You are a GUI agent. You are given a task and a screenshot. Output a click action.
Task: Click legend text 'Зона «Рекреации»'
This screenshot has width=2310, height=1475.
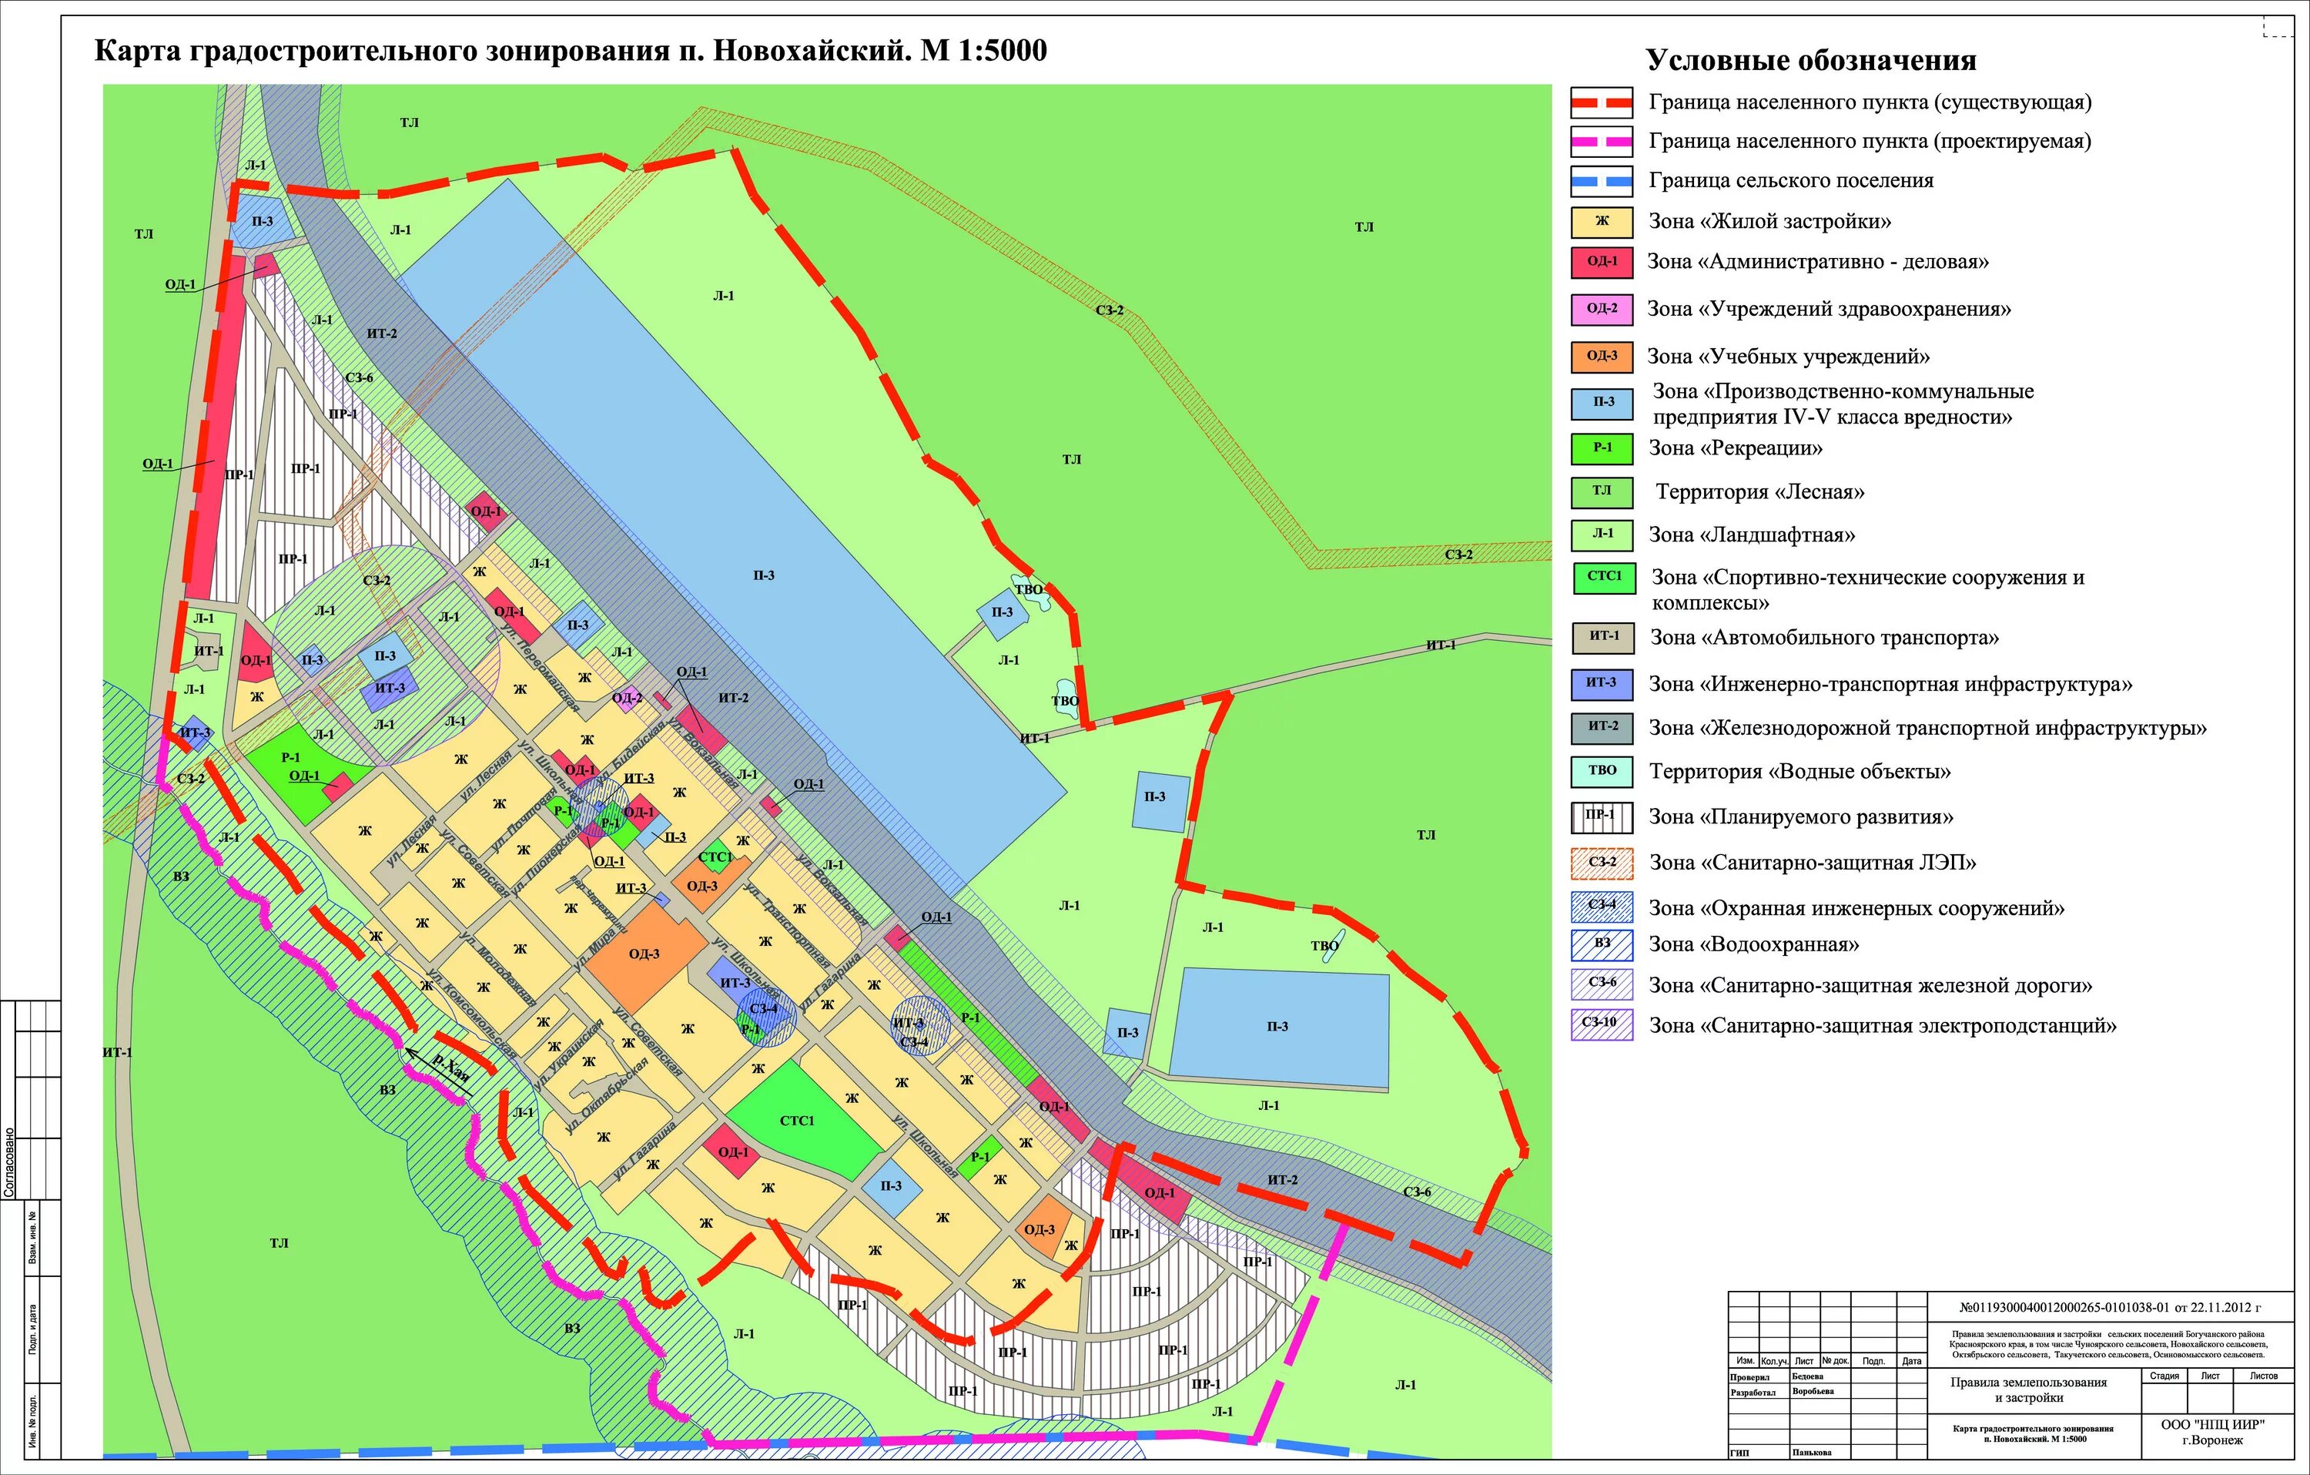pos(1736,448)
